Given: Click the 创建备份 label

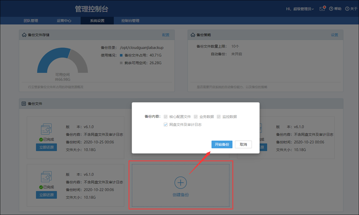Looking at the screenshot, I should (x=181, y=195).
